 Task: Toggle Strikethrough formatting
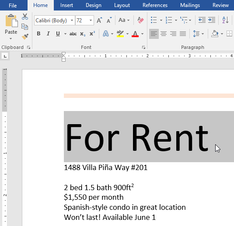pos(73,34)
